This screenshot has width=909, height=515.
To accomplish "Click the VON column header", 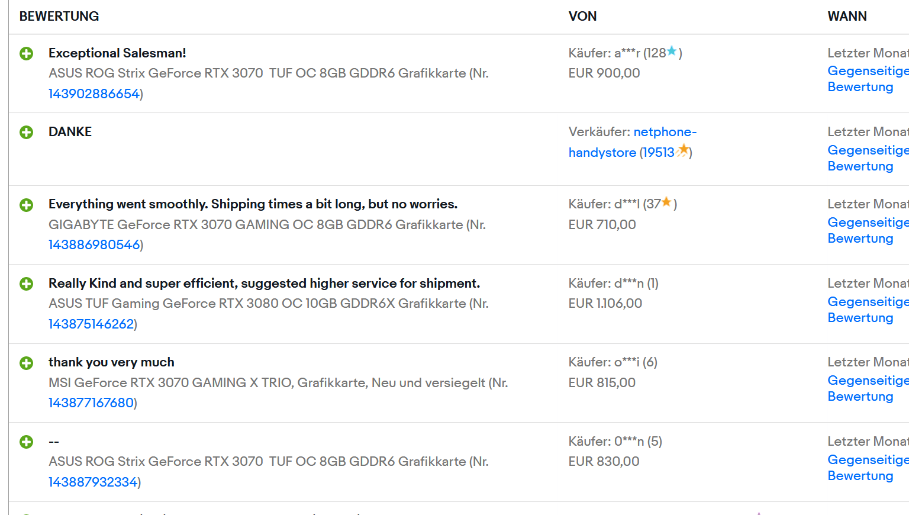I will click(x=582, y=17).
